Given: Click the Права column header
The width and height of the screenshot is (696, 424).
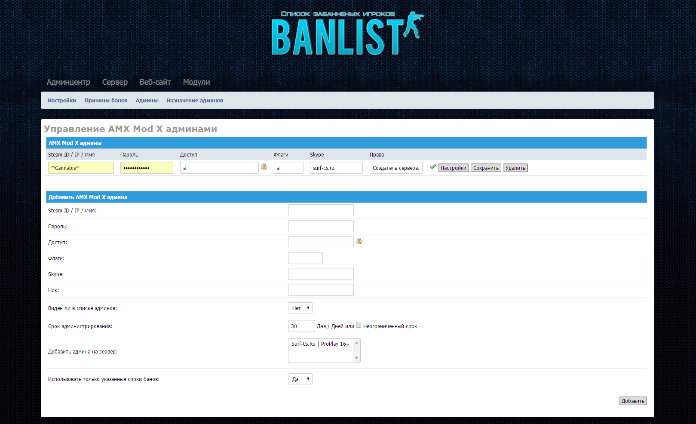Looking at the screenshot, I should [x=377, y=155].
